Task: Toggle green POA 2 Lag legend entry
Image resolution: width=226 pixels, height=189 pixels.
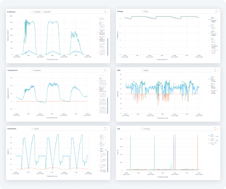Action: 213,139
